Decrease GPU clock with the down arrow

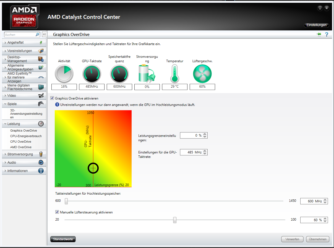(205, 154)
